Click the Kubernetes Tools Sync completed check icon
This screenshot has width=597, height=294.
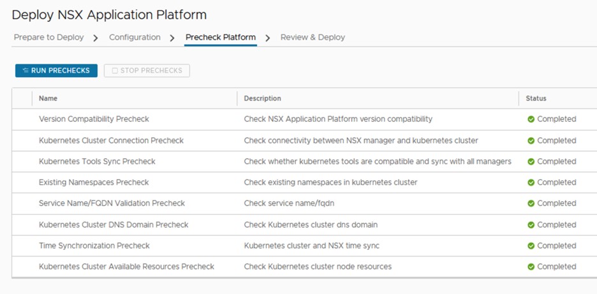[x=531, y=161]
